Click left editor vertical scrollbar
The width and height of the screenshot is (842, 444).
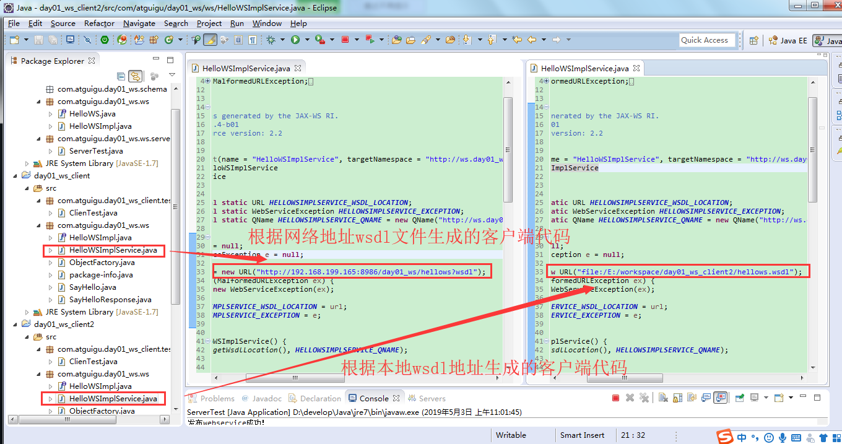pos(508,149)
